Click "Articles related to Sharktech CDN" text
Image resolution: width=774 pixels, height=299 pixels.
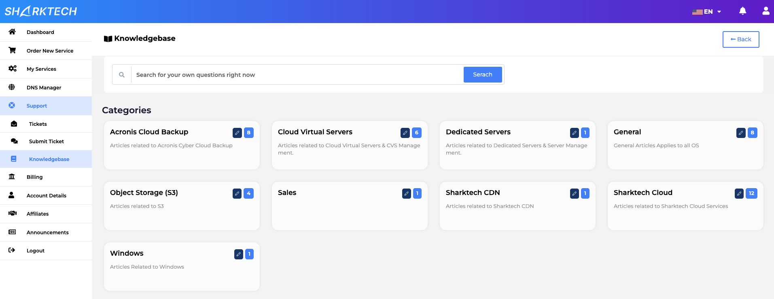490,206
